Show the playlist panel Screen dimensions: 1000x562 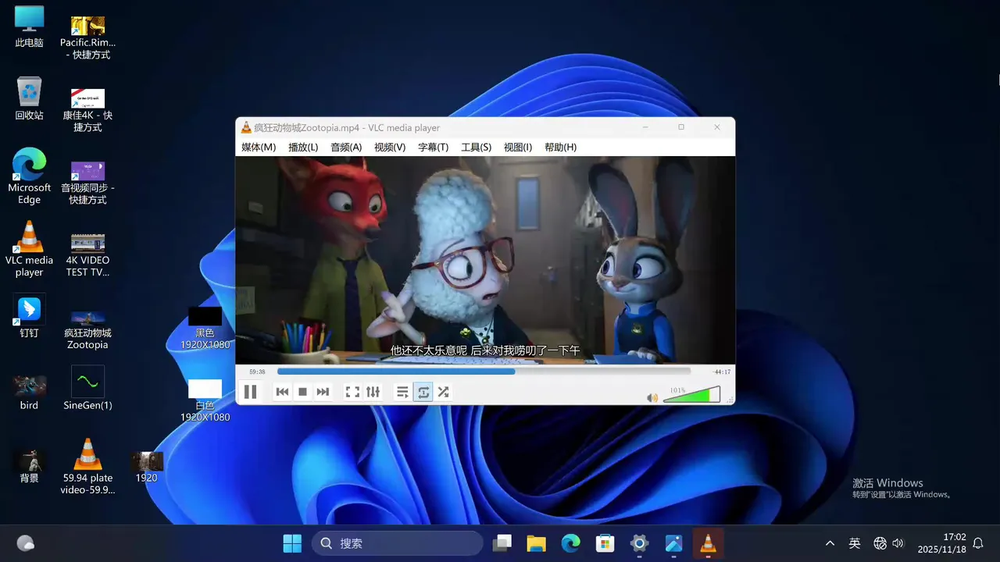pyautogui.click(x=402, y=392)
